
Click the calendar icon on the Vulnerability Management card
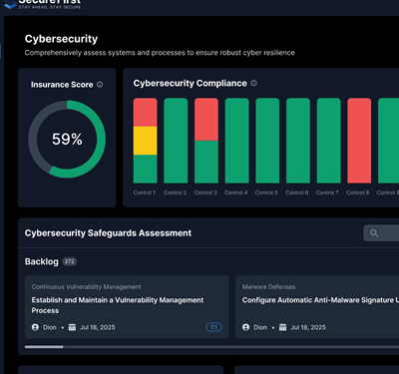[x=72, y=327]
